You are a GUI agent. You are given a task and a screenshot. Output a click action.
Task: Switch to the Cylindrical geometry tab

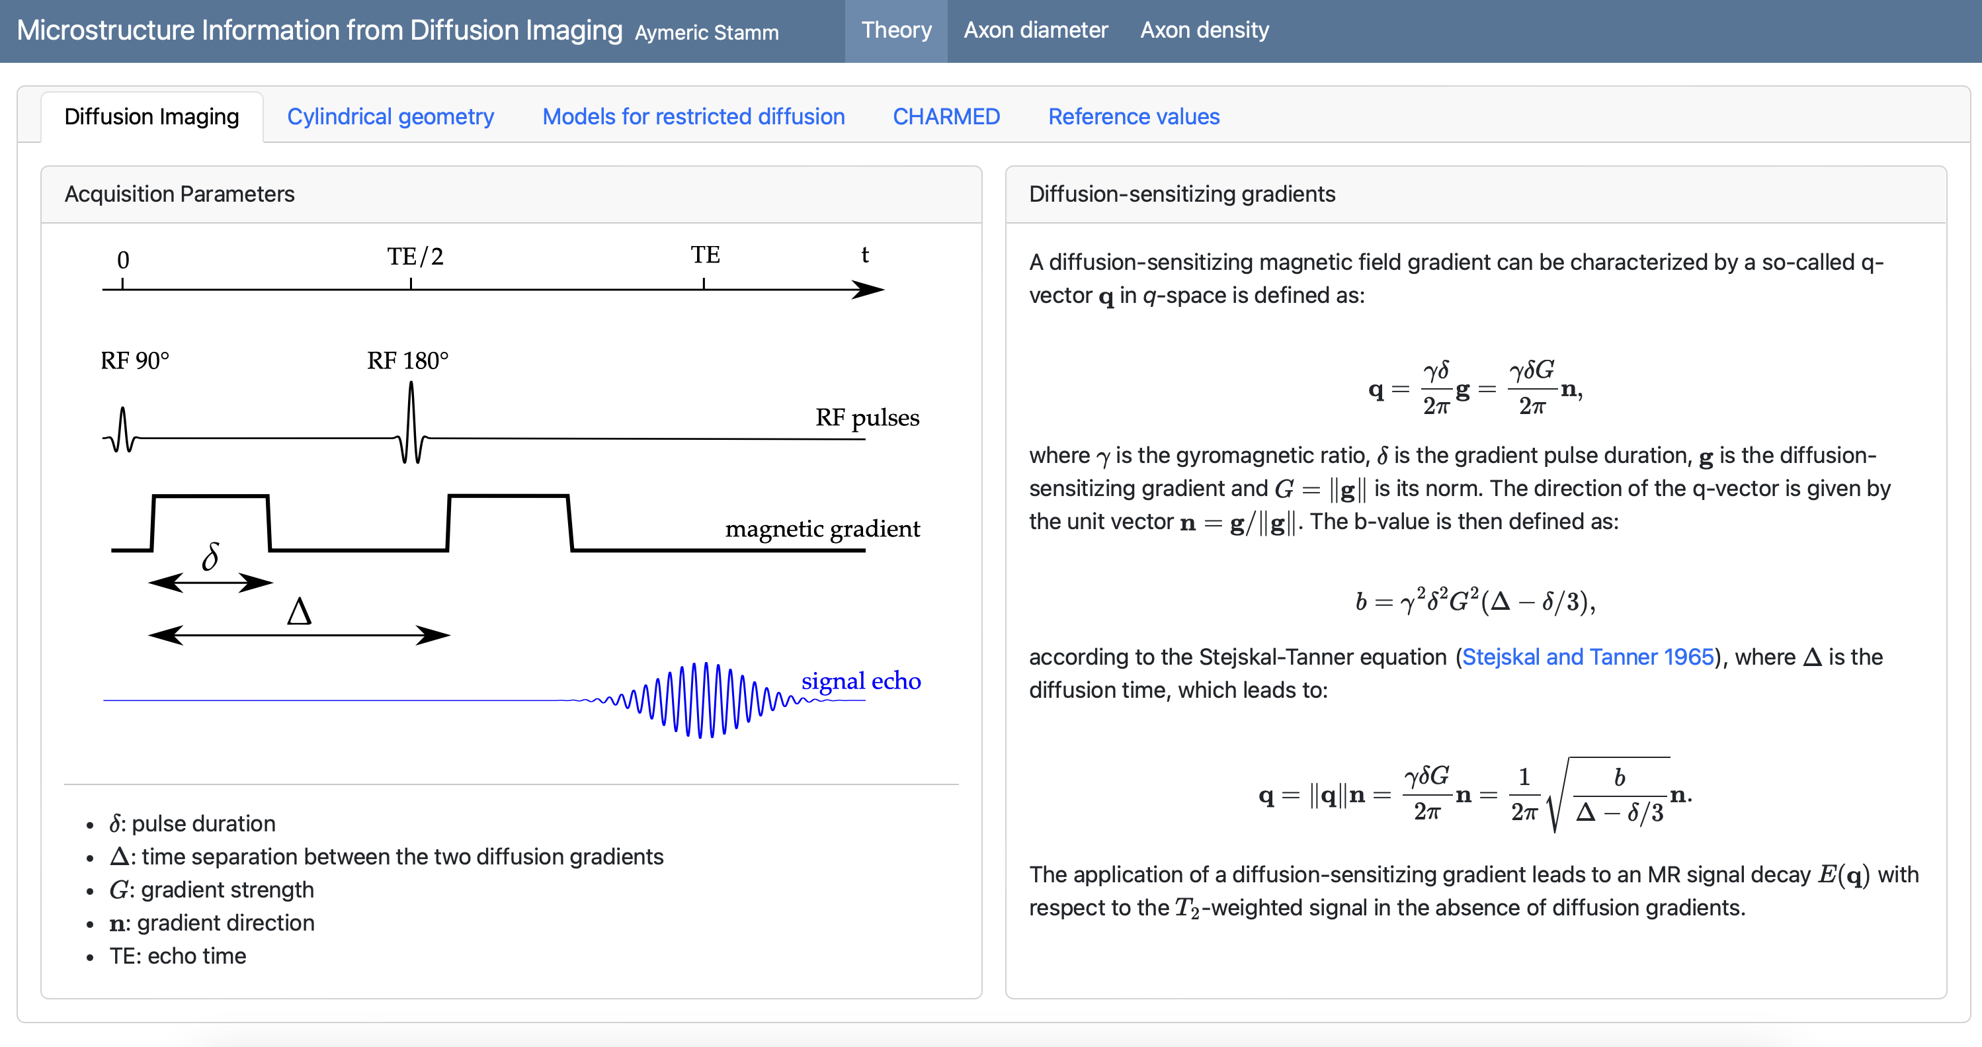point(390,117)
